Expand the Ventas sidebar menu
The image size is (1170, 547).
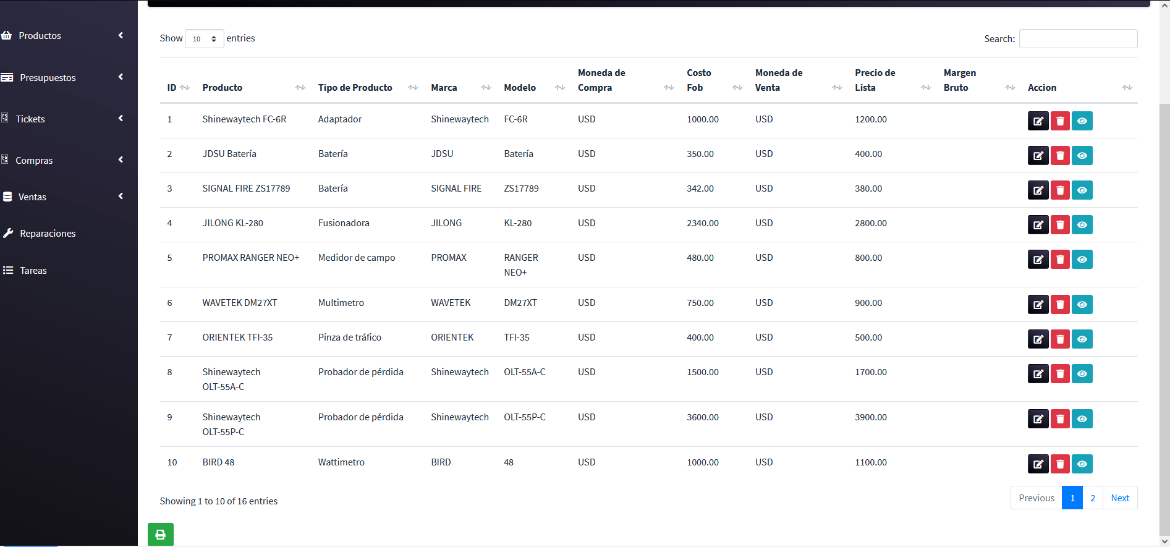(x=62, y=197)
